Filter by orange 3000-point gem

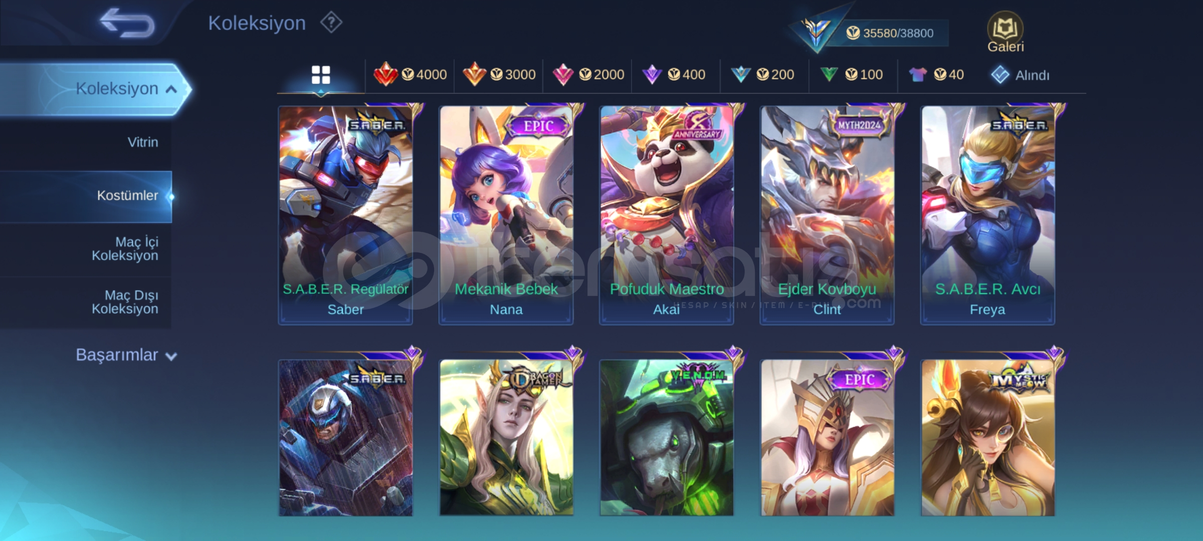tap(499, 75)
